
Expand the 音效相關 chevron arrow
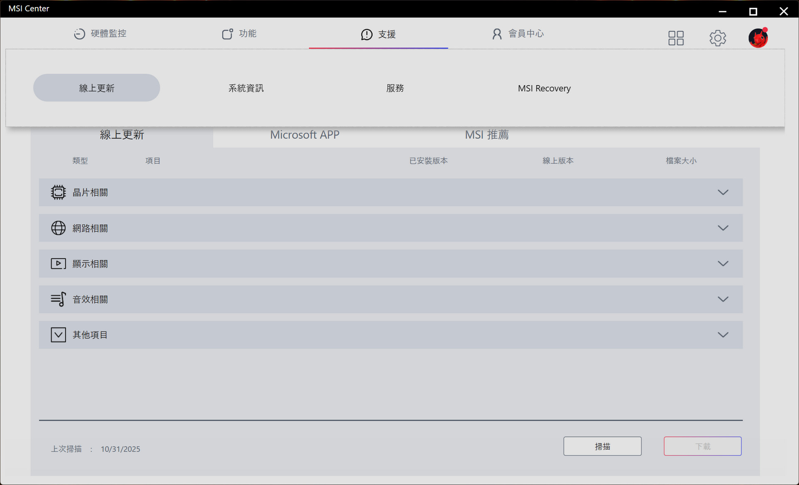click(723, 299)
